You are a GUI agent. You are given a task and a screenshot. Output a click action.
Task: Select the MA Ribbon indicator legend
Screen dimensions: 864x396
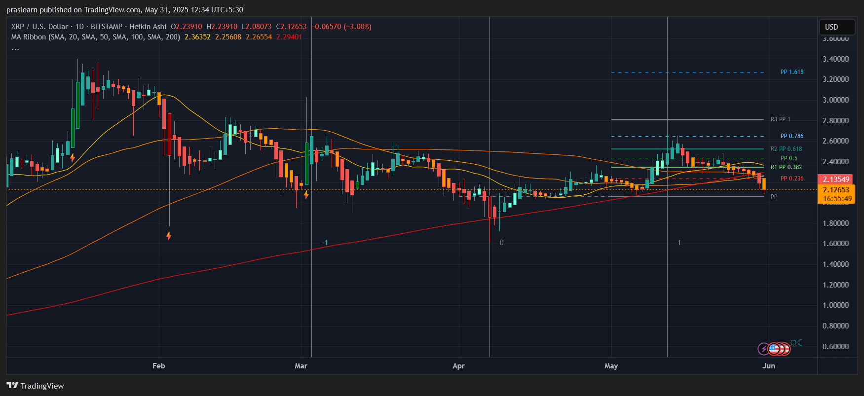click(x=96, y=37)
